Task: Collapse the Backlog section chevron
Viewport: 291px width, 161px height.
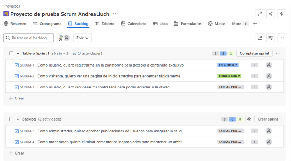Action: (x=18, y=119)
